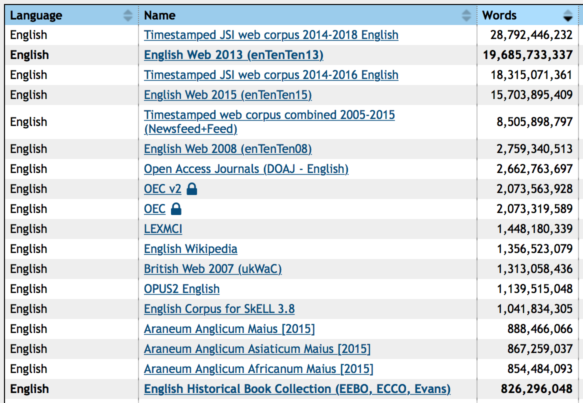Click the Language cell of the Historical Book Collection row

(72, 389)
